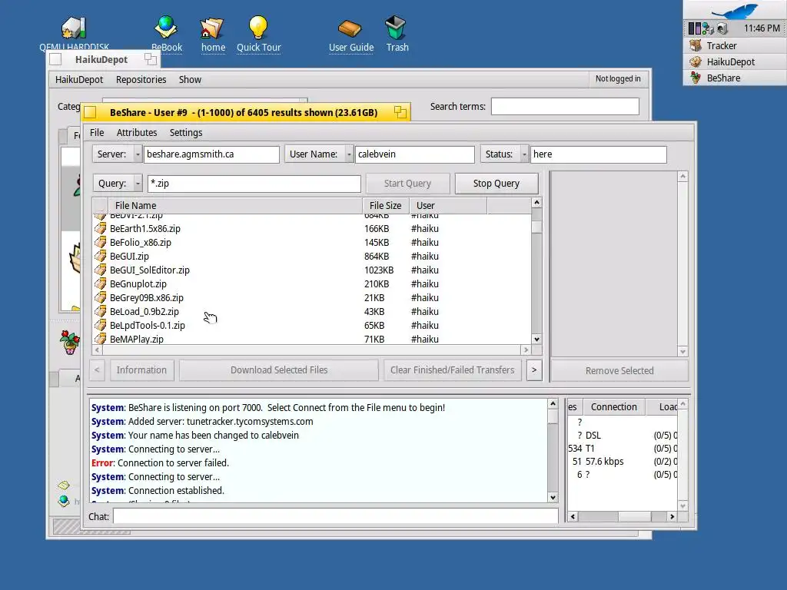Open the Query history dropdown
787x590 pixels.
[x=138, y=184]
